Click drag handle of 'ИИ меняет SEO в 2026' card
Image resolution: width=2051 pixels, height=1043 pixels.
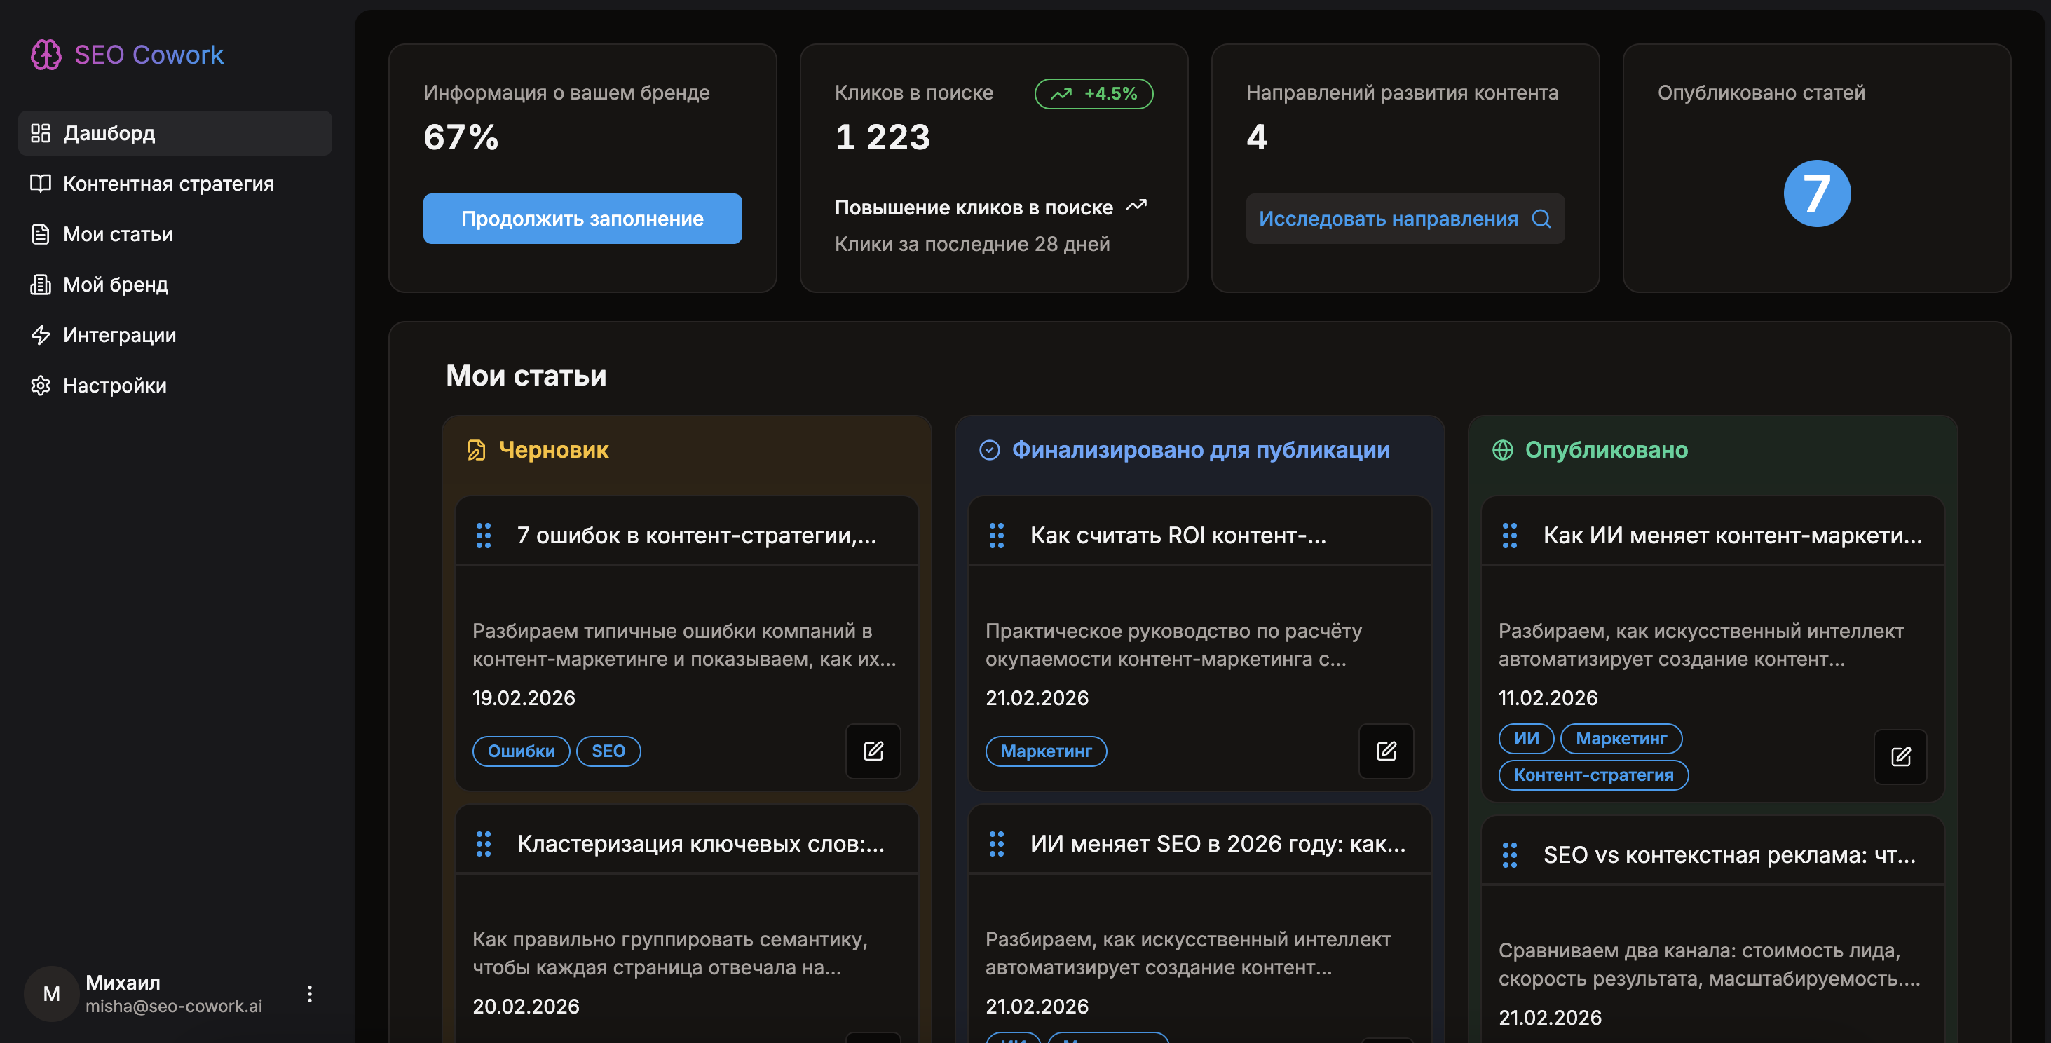pyautogui.click(x=996, y=844)
